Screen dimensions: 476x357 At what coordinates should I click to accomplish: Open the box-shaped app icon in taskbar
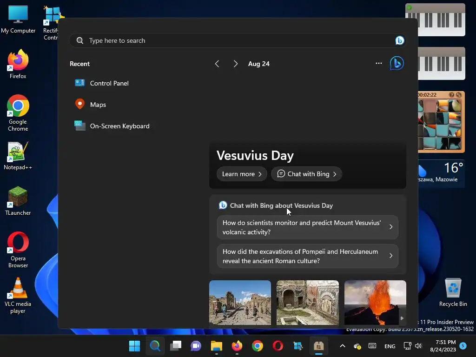coord(319,346)
